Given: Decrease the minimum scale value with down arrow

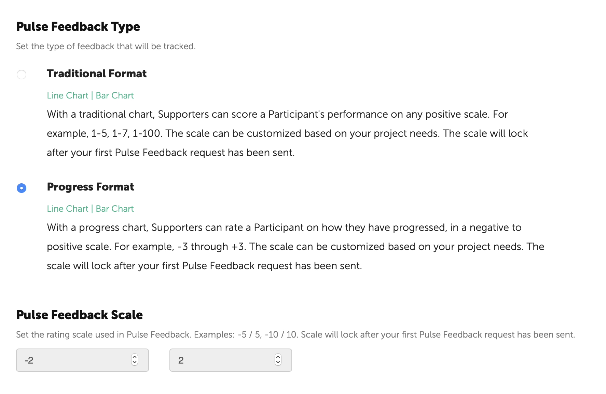Looking at the screenshot, I should point(135,363).
